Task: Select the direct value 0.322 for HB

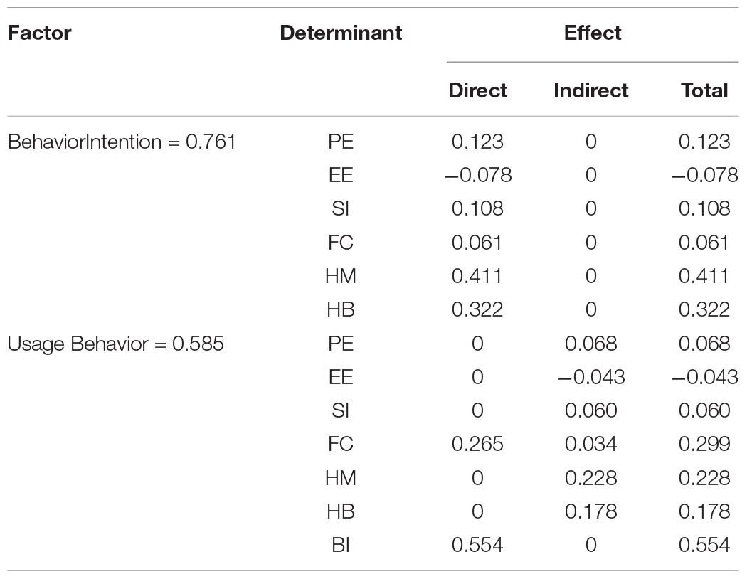Action: click(x=477, y=310)
